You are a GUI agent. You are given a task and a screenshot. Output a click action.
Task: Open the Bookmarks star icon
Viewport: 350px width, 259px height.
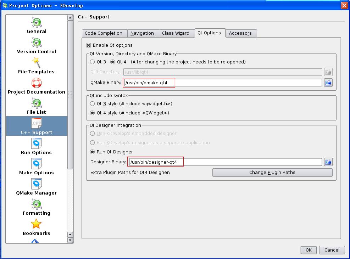point(36,224)
